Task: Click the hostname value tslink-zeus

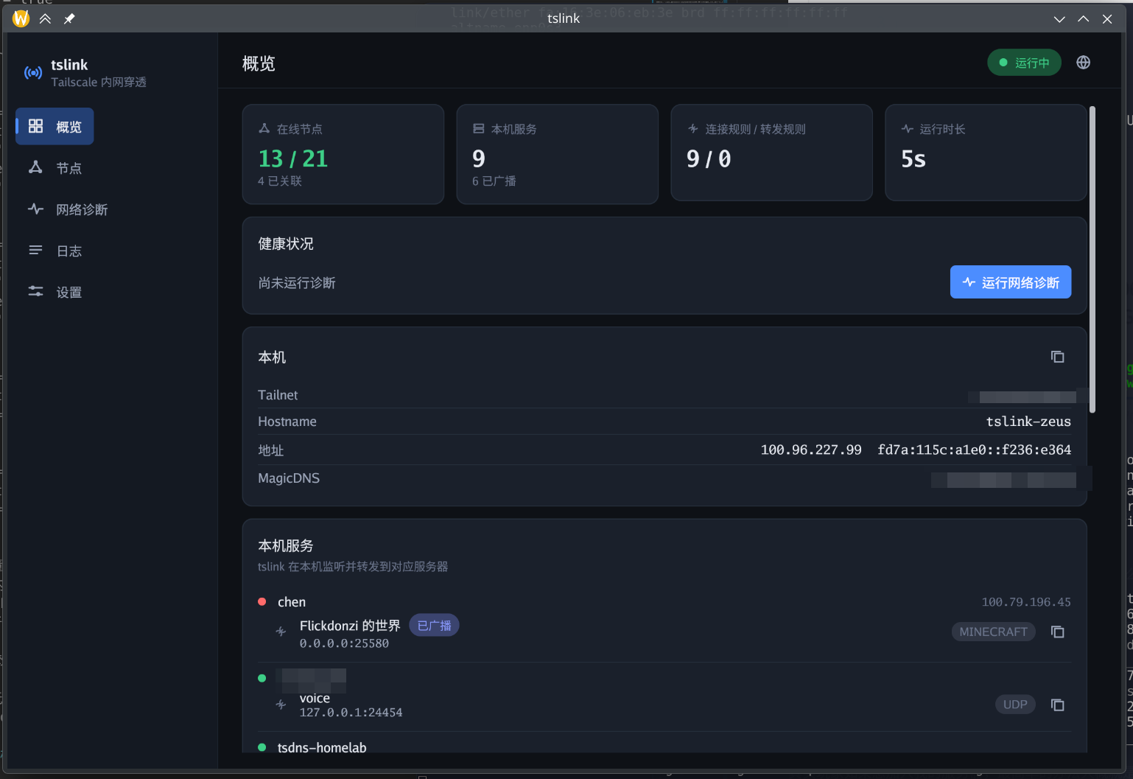Action: pos(1028,422)
